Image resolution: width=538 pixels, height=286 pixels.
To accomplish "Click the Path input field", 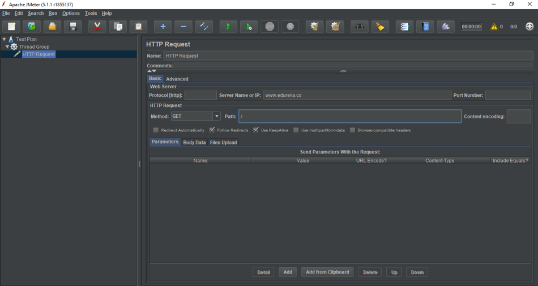I will click(350, 116).
